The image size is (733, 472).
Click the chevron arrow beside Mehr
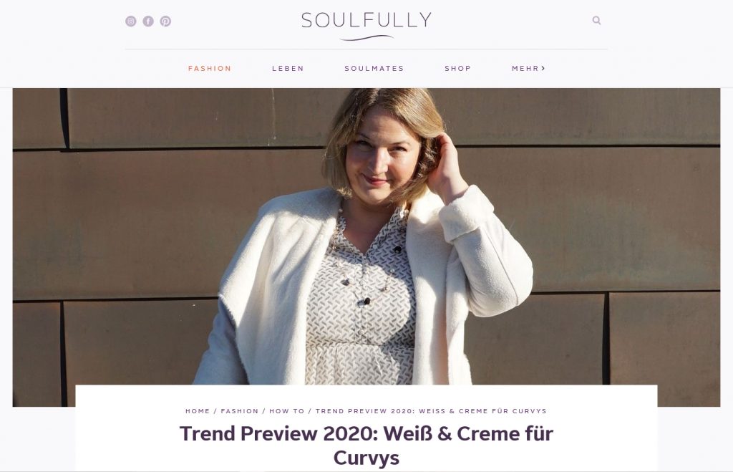[543, 68]
